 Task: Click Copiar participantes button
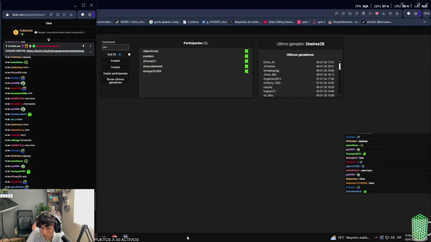pyautogui.click(x=115, y=74)
